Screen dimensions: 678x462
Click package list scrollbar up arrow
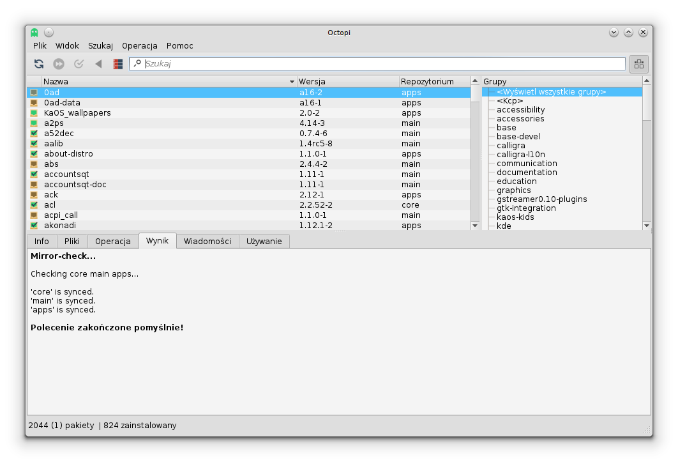coord(475,81)
